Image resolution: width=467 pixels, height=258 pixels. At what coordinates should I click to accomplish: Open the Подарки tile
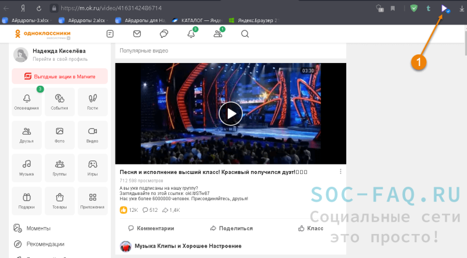pyautogui.click(x=26, y=201)
